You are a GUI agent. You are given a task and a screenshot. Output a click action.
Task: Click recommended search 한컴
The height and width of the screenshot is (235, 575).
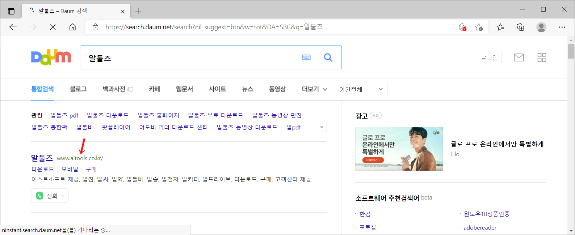tap(365, 214)
